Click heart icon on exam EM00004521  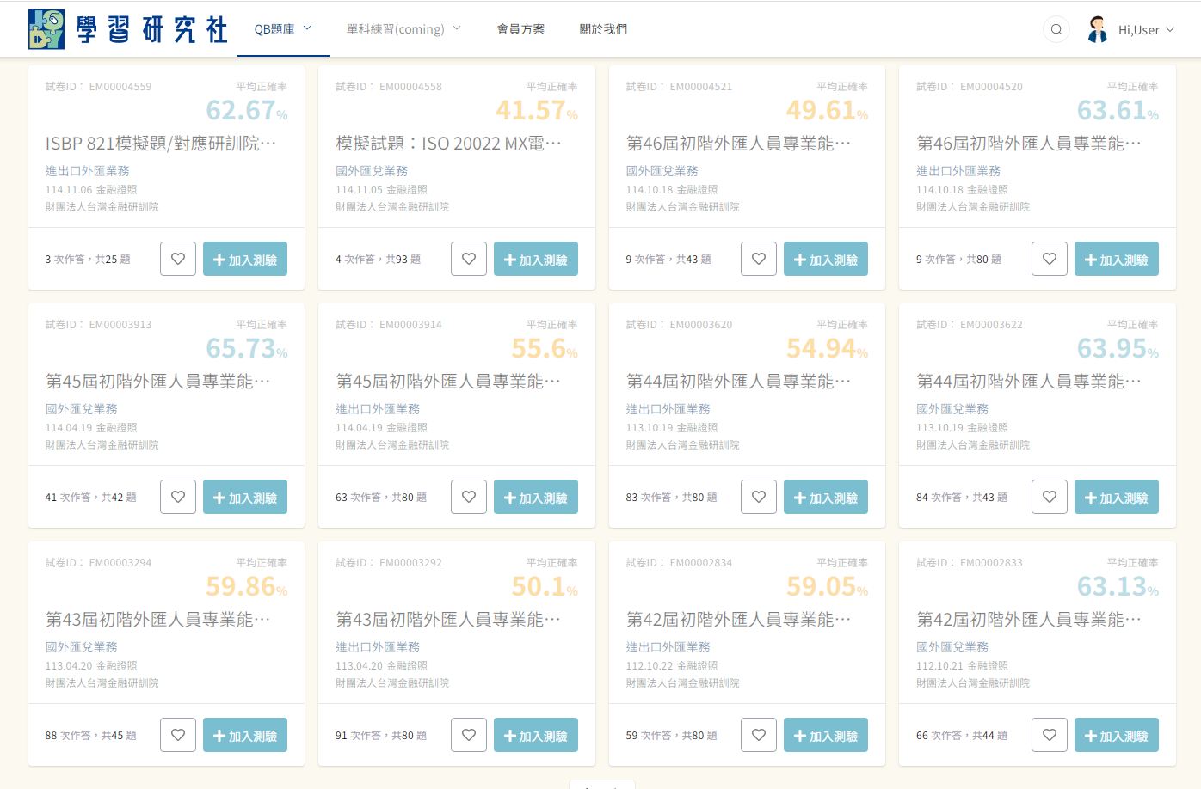(759, 259)
